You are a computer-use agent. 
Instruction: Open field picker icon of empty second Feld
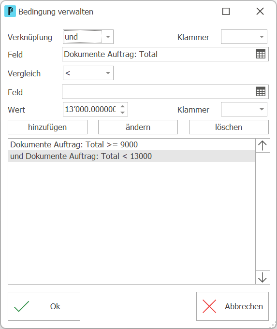click(x=261, y=92)
